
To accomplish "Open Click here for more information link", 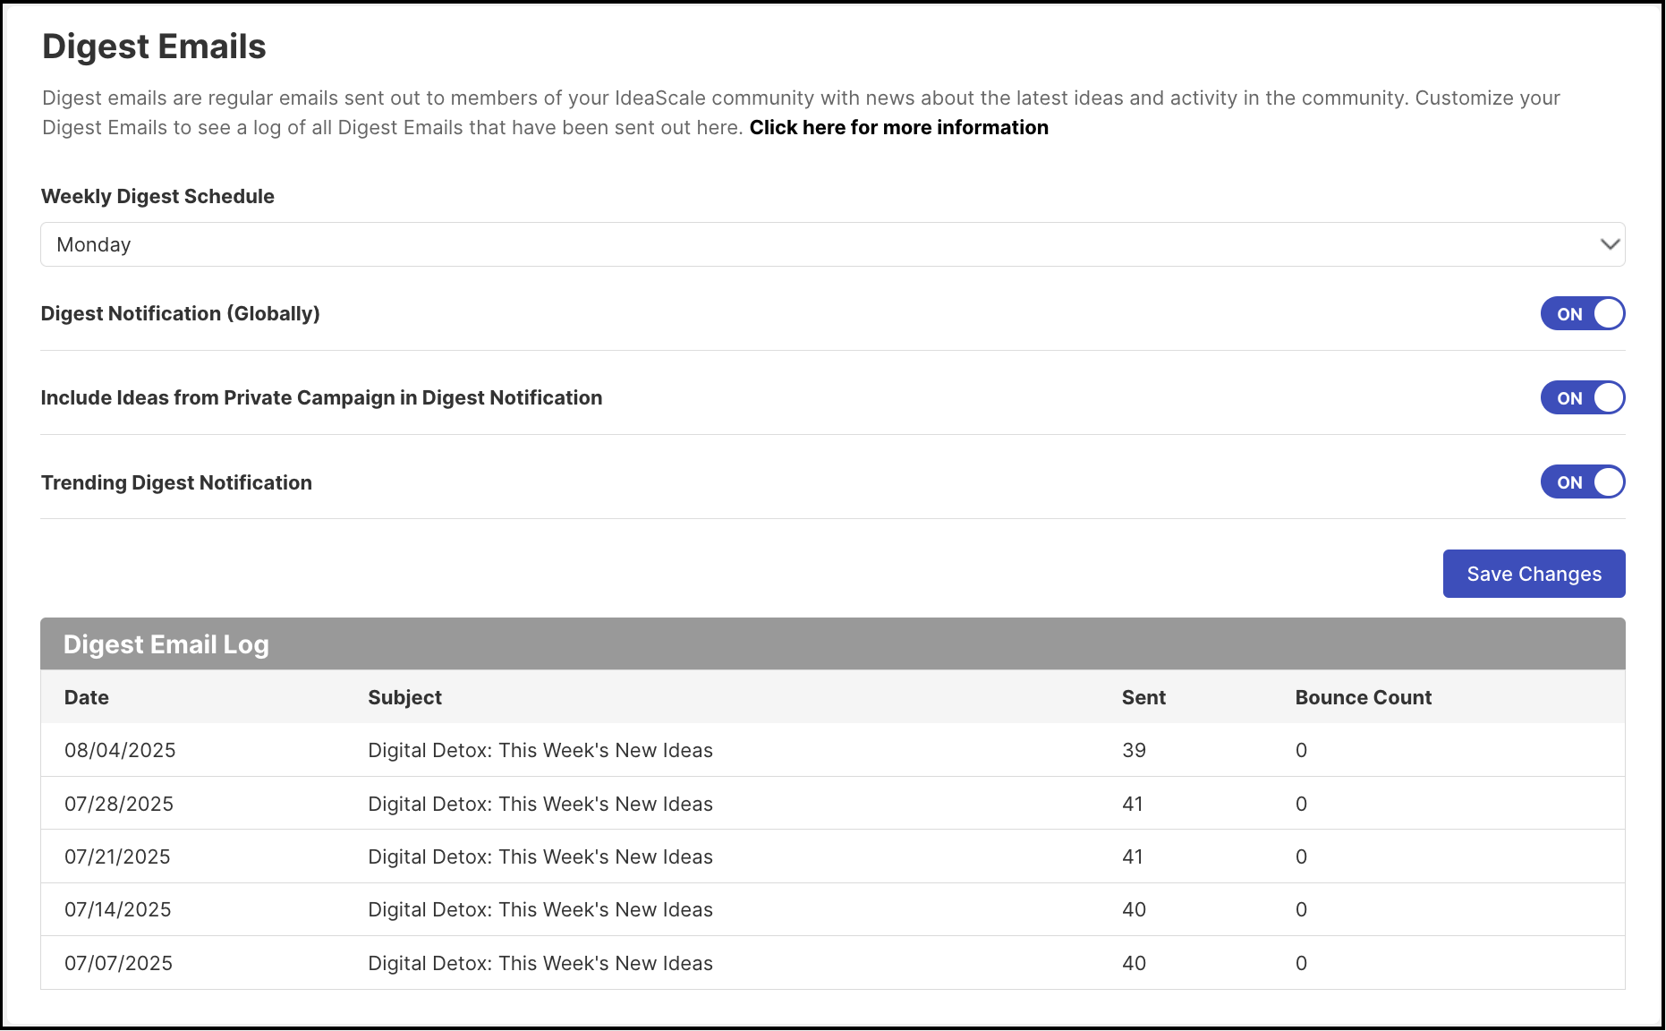I will (x=898, y=127).
